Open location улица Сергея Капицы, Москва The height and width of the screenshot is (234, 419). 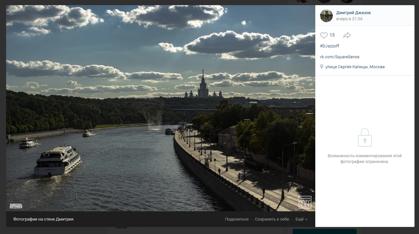coord(355,67)
